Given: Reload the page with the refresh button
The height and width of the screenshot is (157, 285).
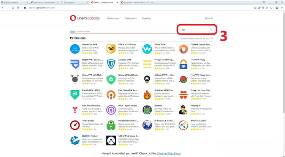Looking at the screenshot, I should (13, 8).
